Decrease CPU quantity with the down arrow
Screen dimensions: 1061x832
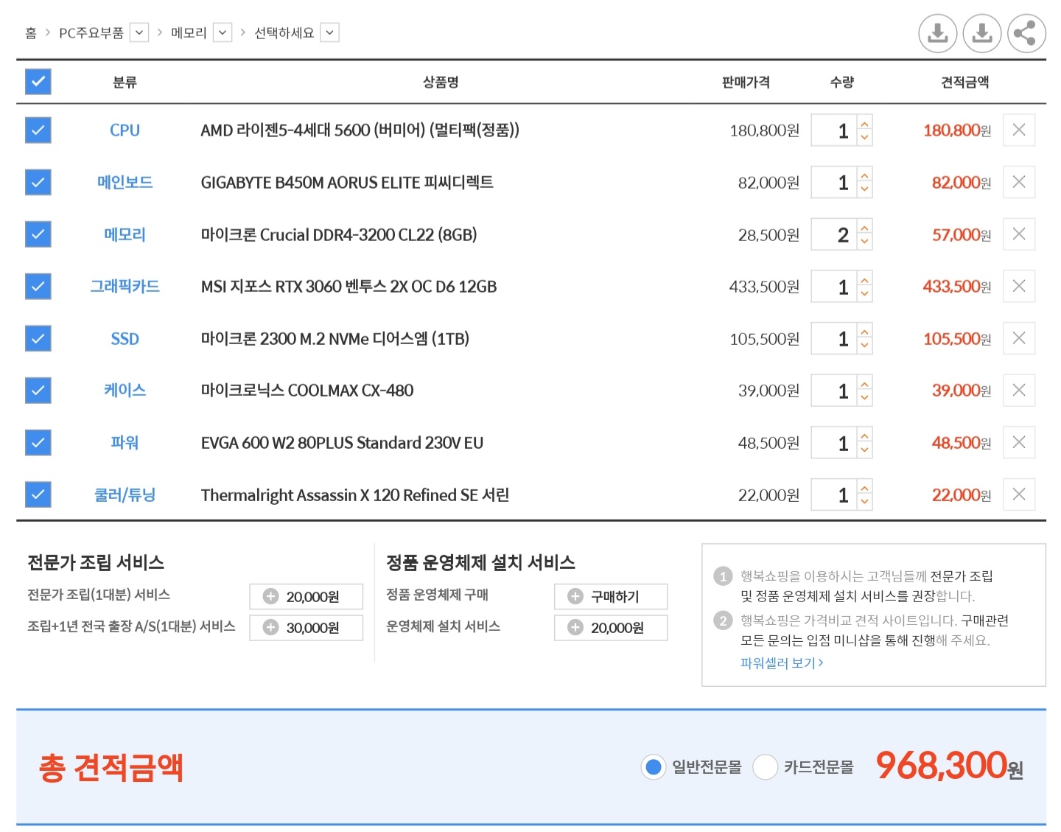865,138
